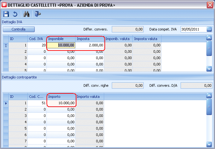Click the Data compet. IVA date field
This screenshot has height=149, width=215.
coord(193,29)
